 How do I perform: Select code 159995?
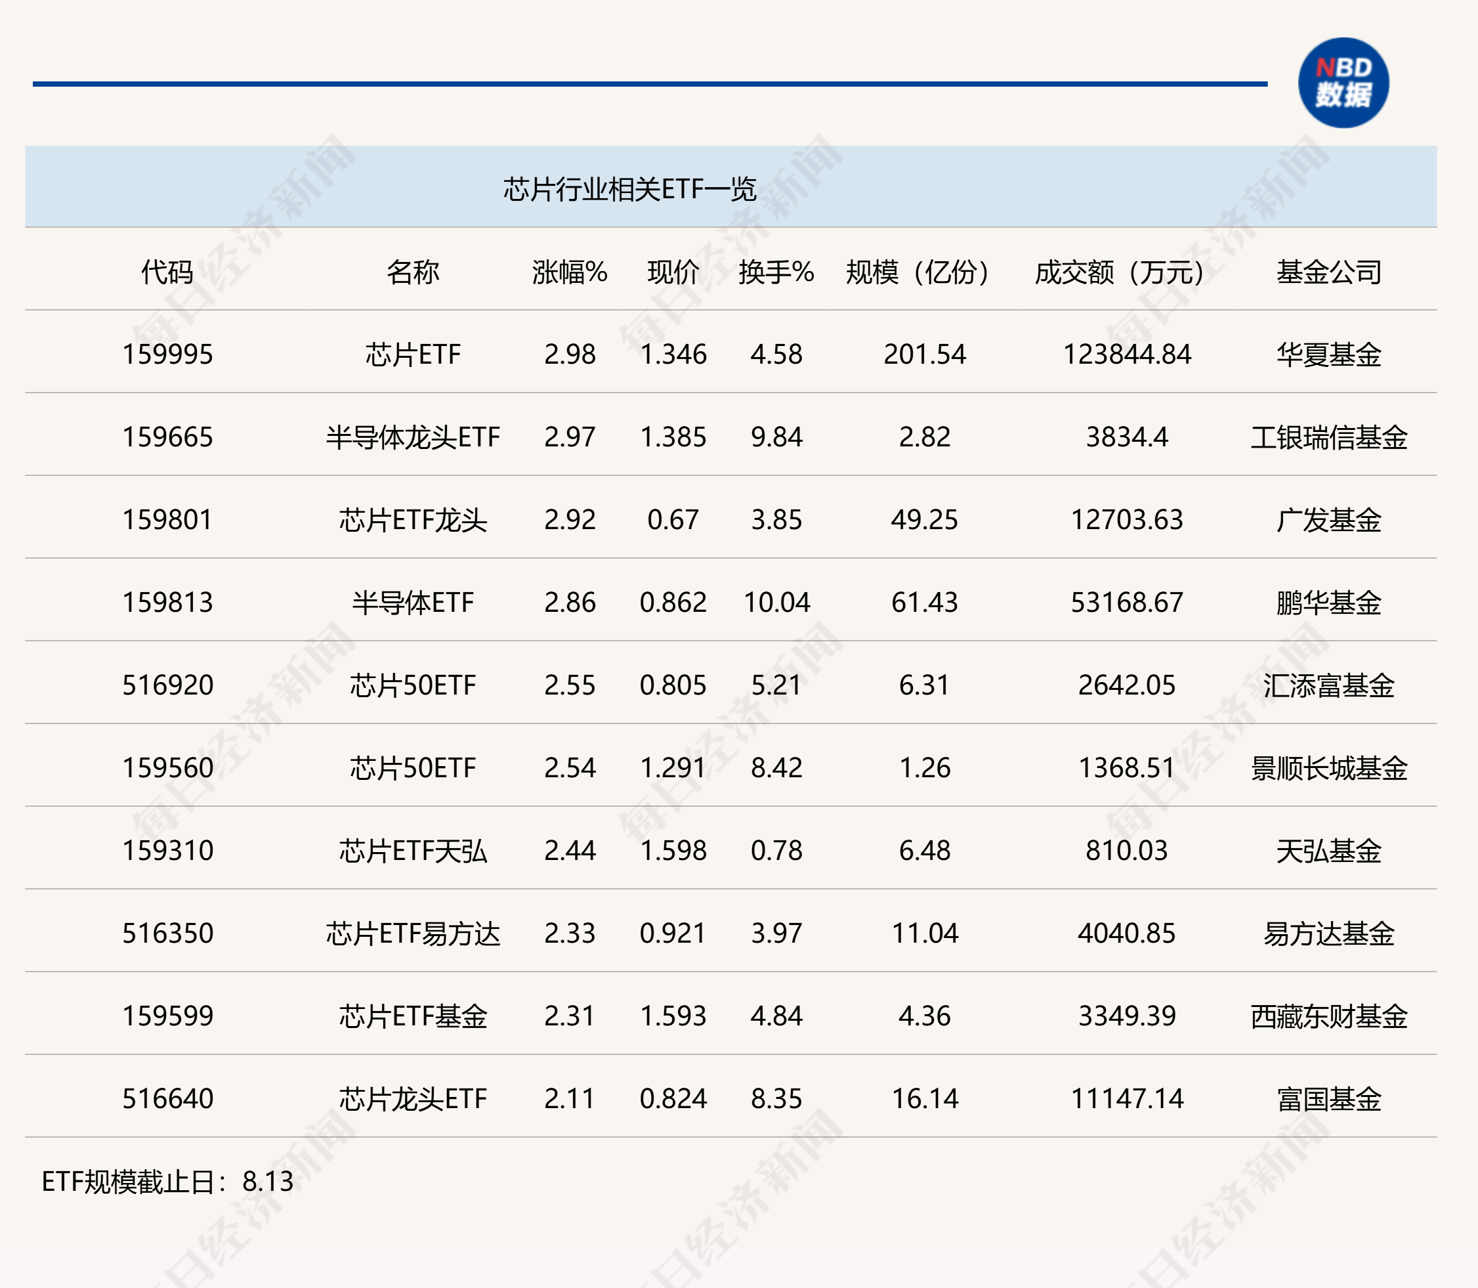pos(167,354)
